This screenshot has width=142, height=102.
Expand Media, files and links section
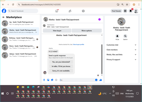[x=121, y=55]
